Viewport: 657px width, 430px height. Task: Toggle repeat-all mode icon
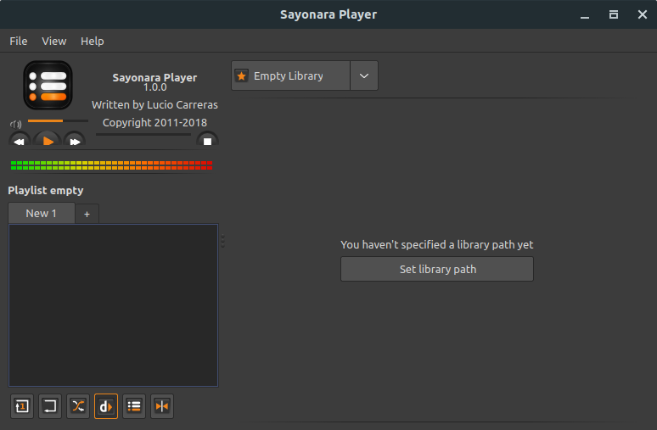coord(50,406)
